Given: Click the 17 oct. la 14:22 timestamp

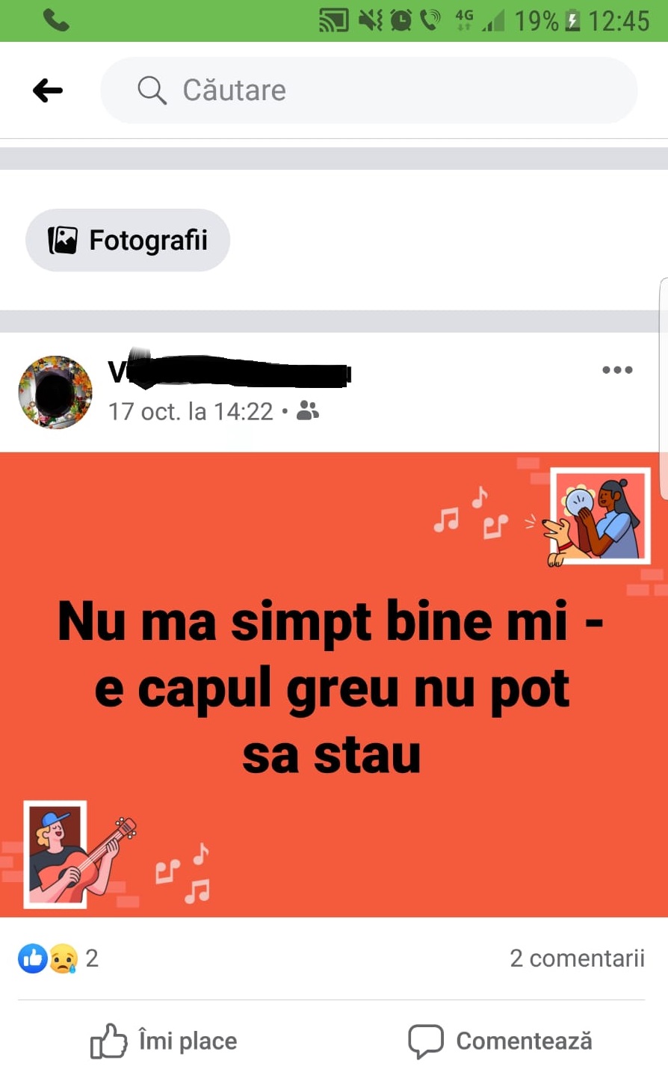Looking at the screenshot, I should click(191, 411).
